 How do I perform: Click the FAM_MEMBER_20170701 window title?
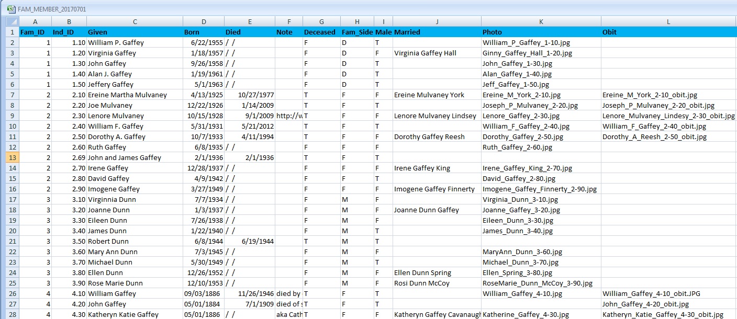[x=52, y=9]
